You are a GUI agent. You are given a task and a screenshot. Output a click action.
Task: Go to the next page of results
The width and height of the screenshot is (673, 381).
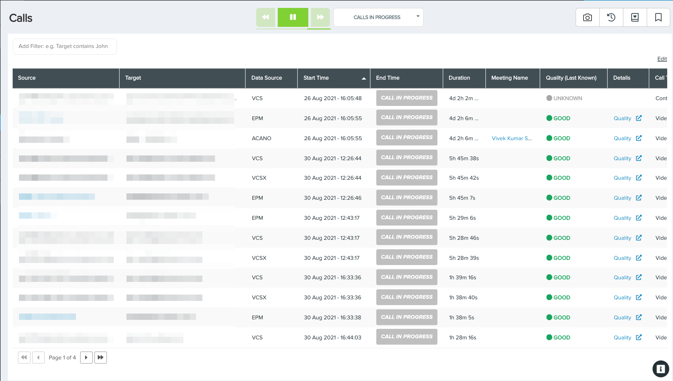tap(86, 358)
